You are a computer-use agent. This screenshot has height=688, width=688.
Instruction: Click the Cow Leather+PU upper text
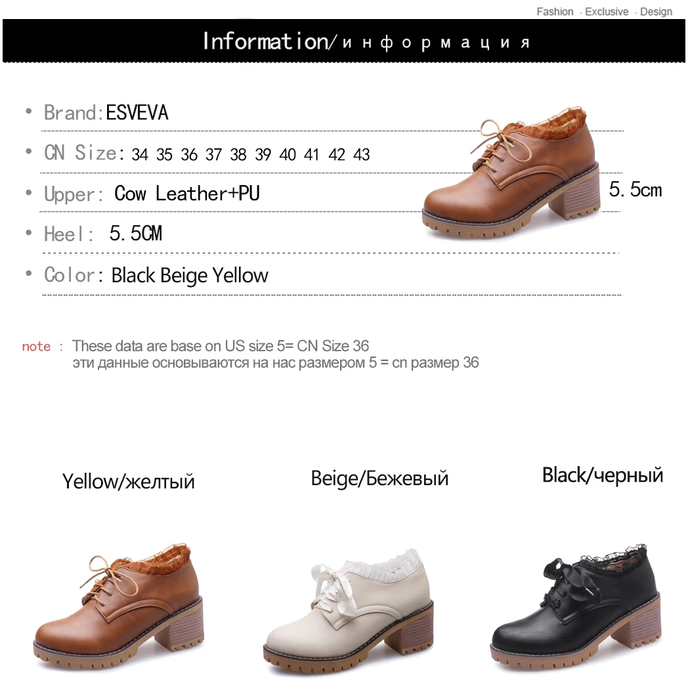click(187, 194)
